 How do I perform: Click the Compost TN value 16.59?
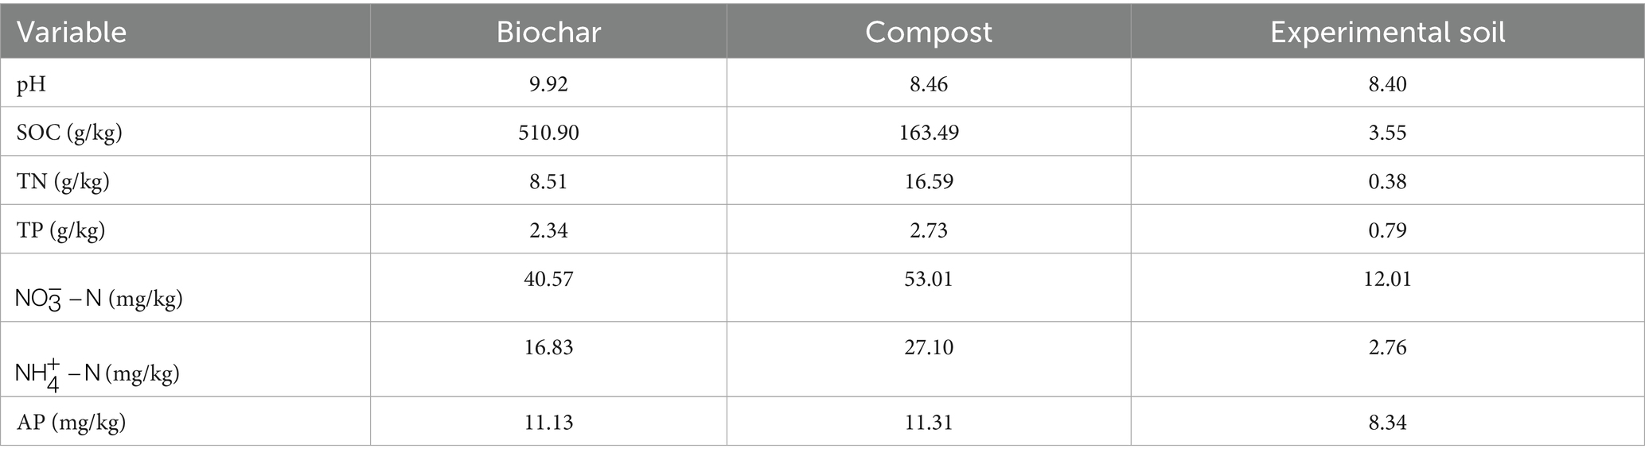pyautogui.click(x=928, y=181)
